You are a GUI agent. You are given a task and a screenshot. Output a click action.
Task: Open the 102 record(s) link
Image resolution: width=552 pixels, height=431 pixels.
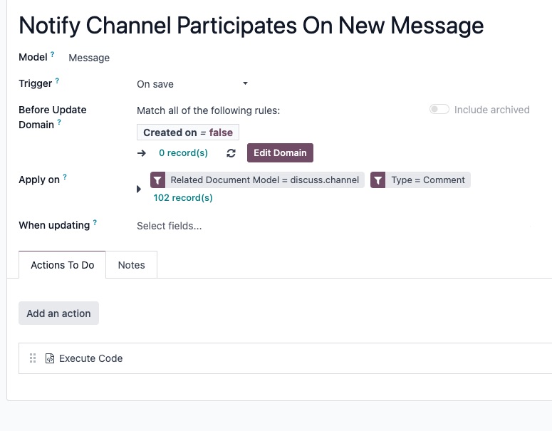pyautogui.click(x=183, y=198)
